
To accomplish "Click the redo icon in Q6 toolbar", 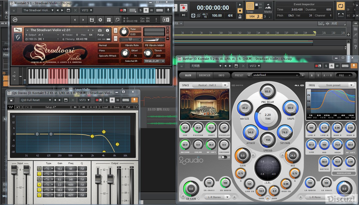I will [26, 107].
